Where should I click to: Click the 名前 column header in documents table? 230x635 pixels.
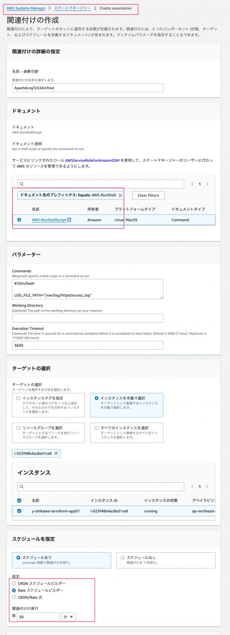35,209
